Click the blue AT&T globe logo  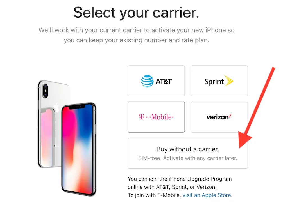click(147, 81)
